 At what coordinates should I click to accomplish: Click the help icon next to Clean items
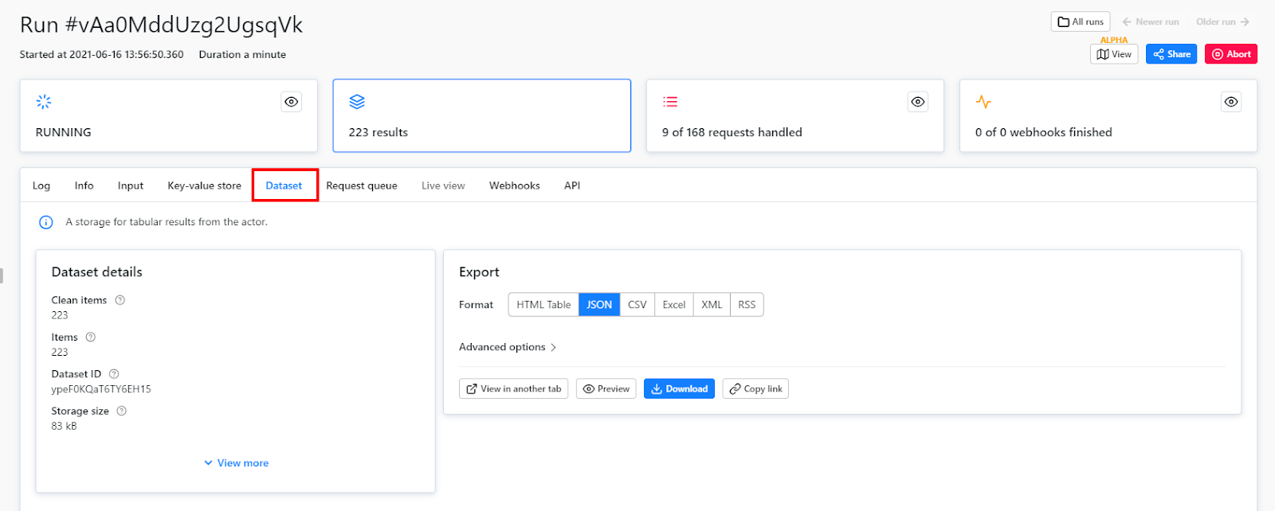(120, 300)
